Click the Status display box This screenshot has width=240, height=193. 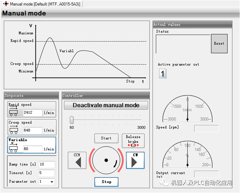point(183,44)
